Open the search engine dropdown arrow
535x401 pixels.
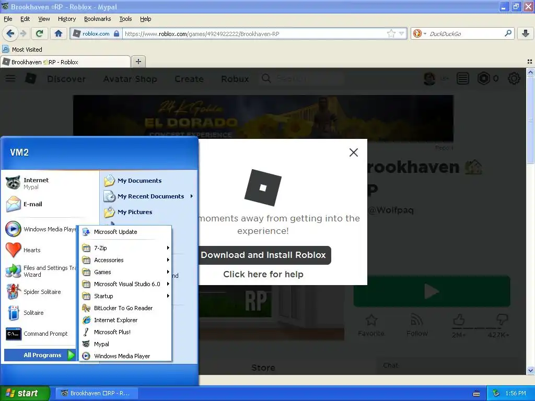click(x=425, y=33)
